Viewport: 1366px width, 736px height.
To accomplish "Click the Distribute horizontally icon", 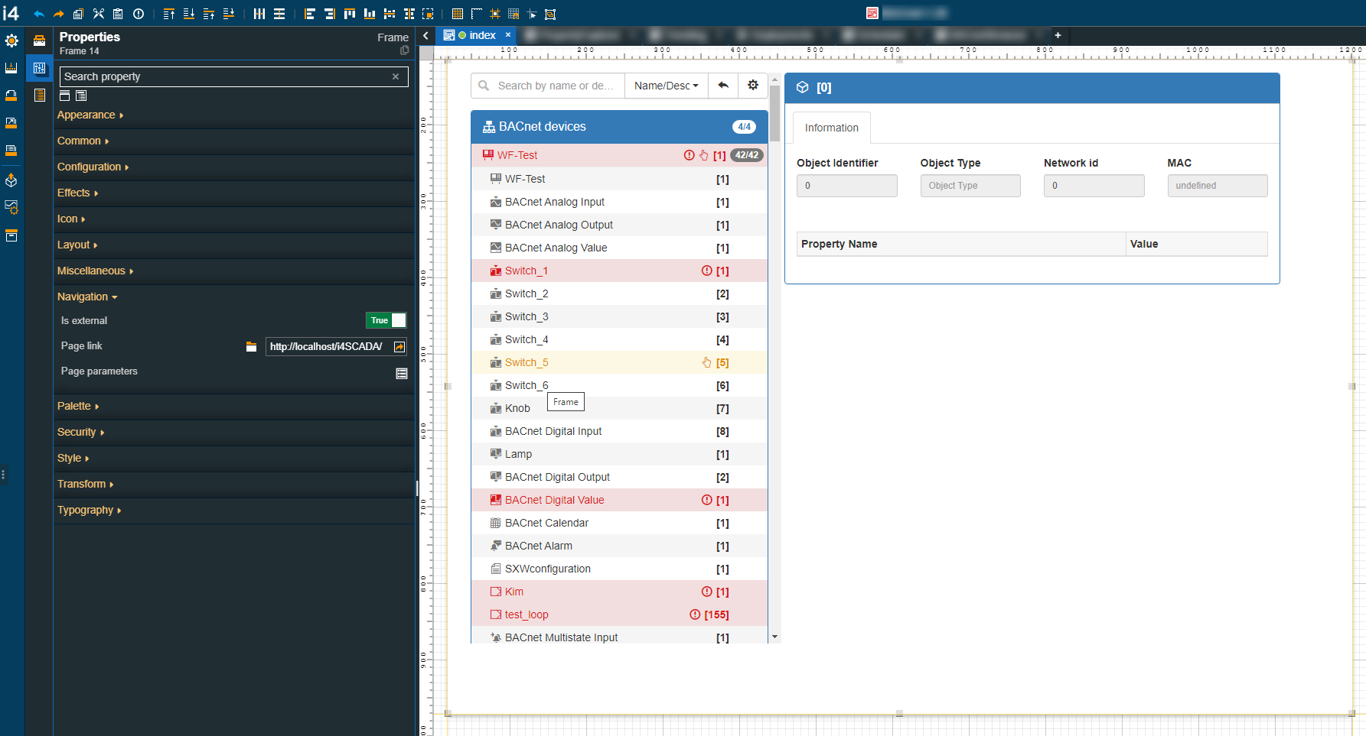I will (x=259, y=14).
